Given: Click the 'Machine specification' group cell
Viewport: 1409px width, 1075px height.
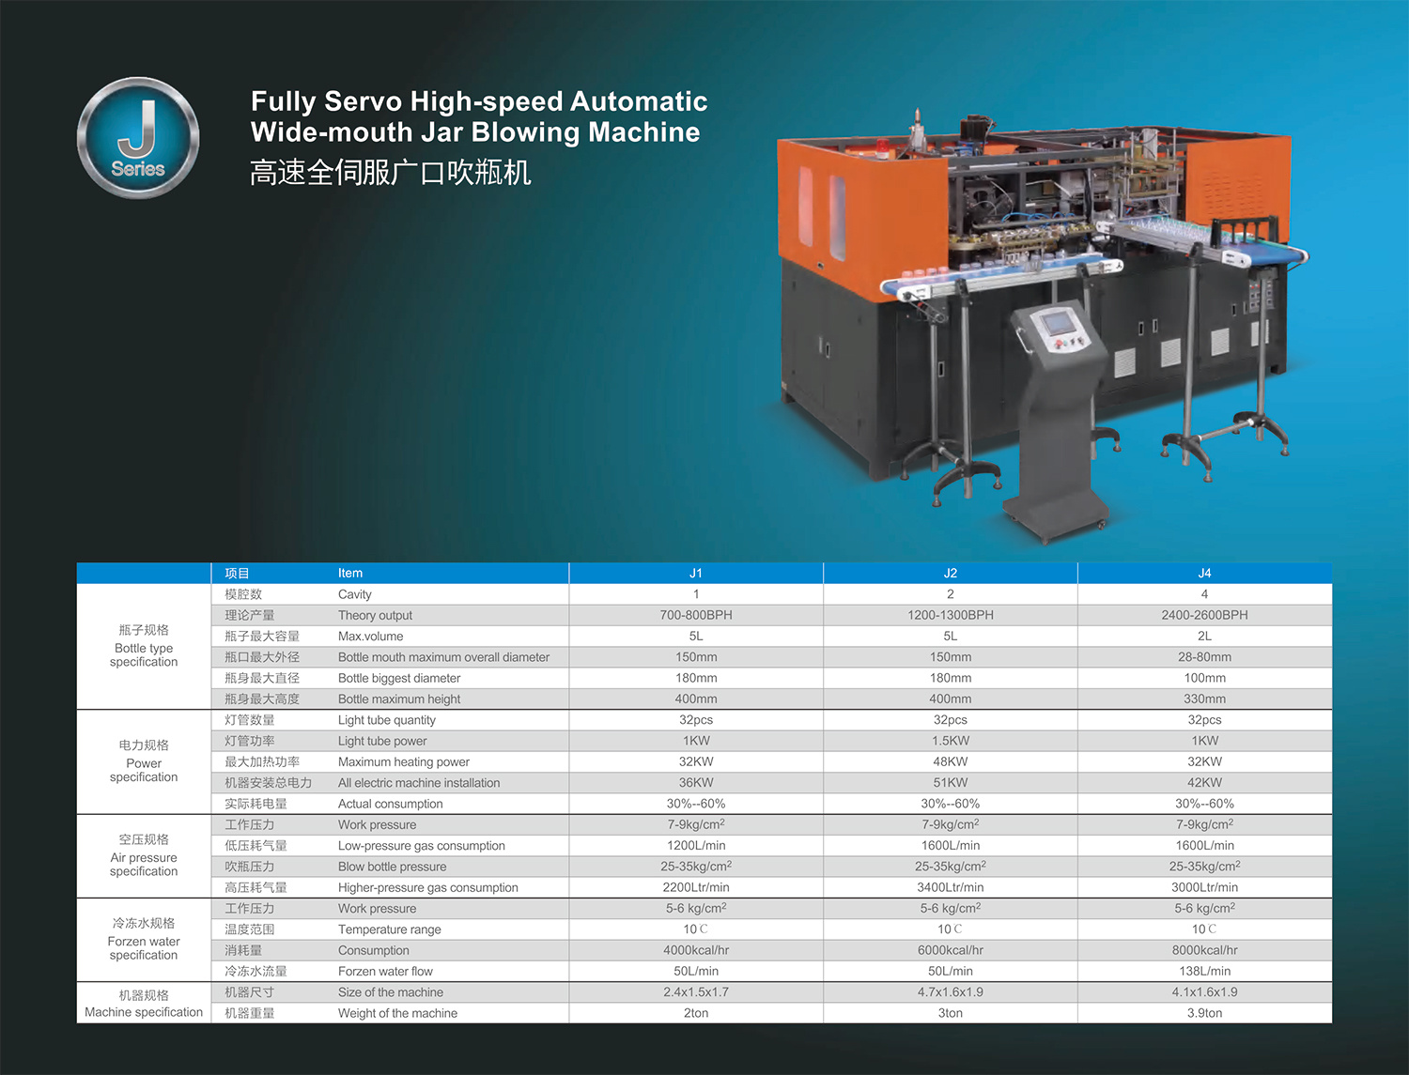Looking at the screenshot, I should point(144,1003).
